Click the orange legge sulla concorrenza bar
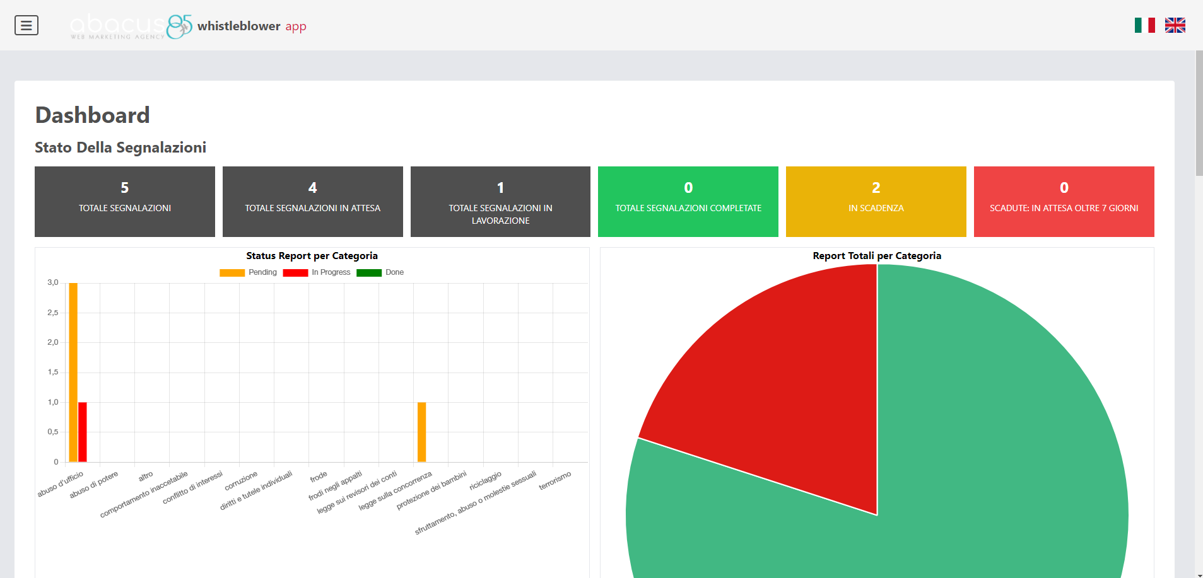This screenshot has width=1203, height=578. (x=421, y=432)
